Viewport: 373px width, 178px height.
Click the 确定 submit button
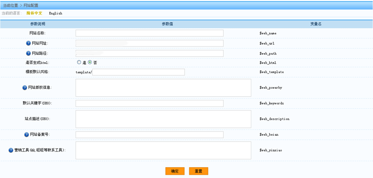[x=175, y=171]
